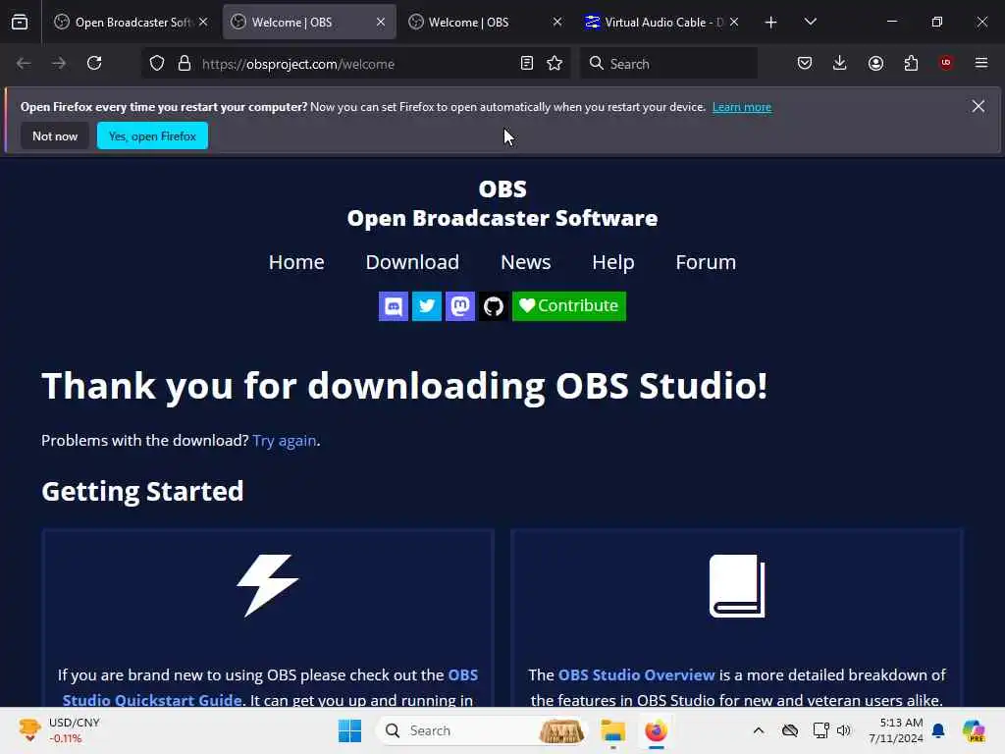Open Forum in site navigation
Image resolution: width=1005 pixels, height=754 pixels.
point(706,262)
